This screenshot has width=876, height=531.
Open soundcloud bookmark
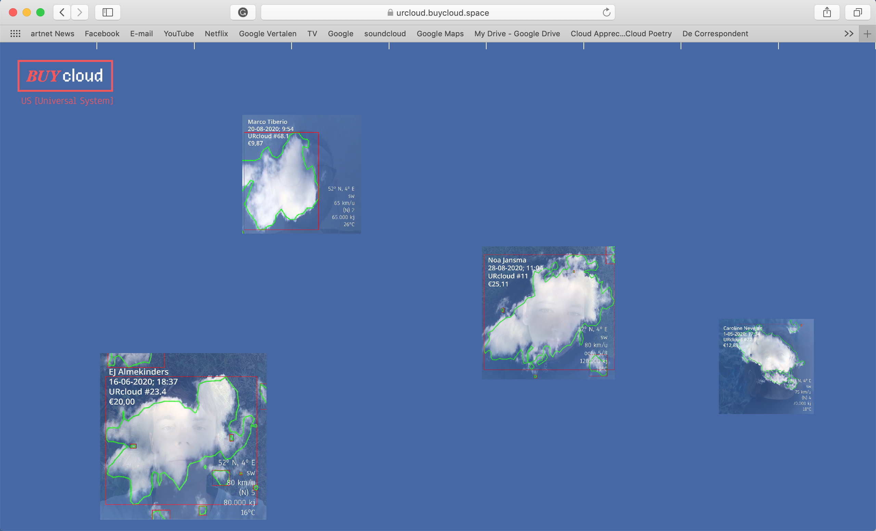coord(385,34)
